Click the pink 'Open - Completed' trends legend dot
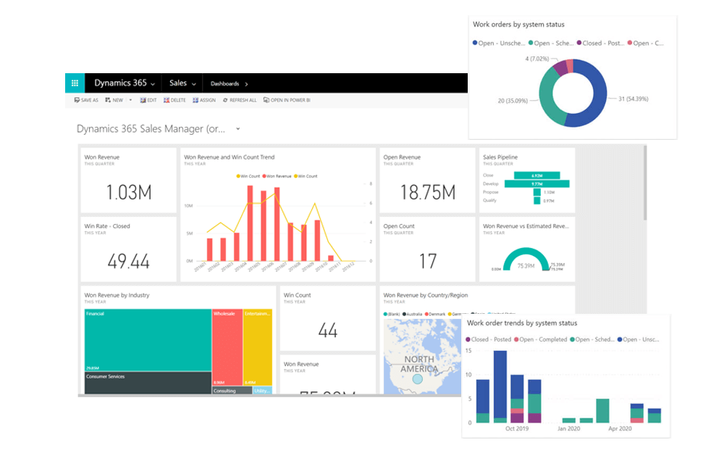 click(x=517, y=339)
